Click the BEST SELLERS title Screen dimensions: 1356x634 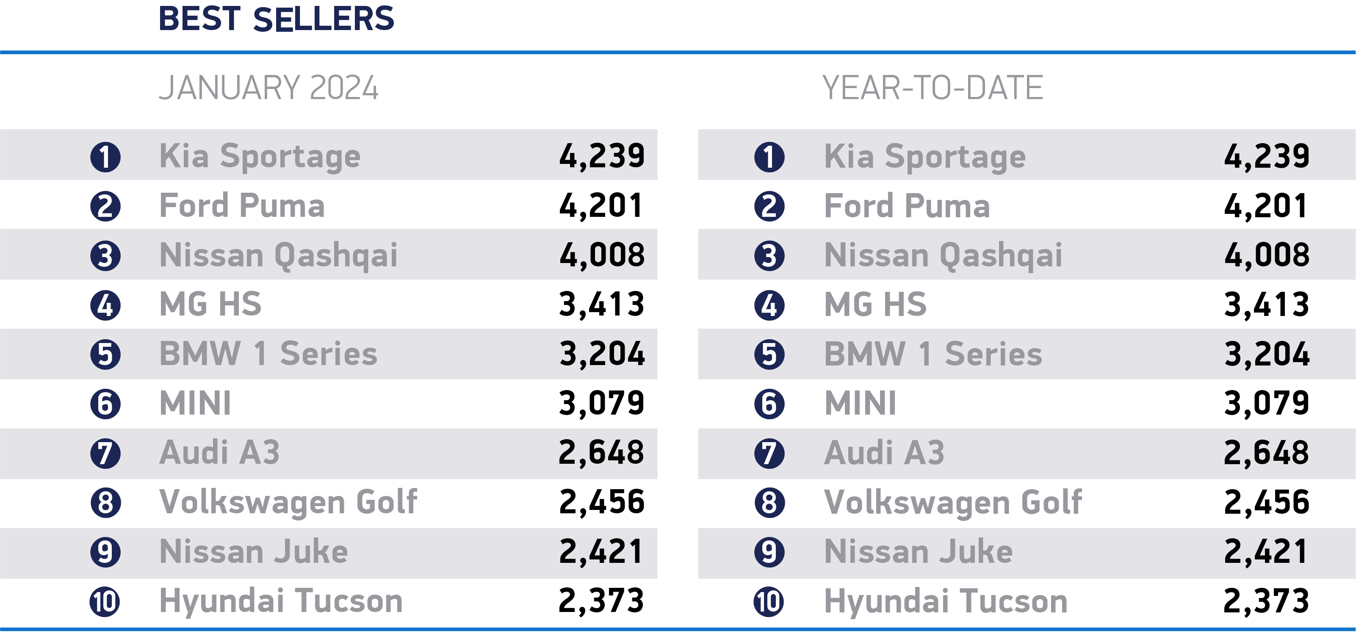277,19
